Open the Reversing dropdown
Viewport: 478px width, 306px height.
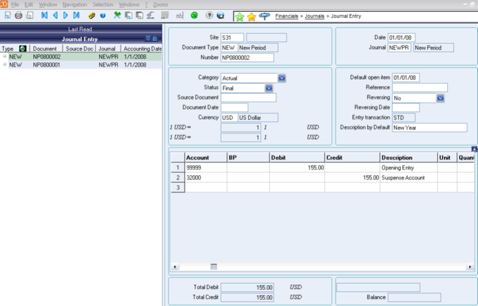tap(440, 98)
